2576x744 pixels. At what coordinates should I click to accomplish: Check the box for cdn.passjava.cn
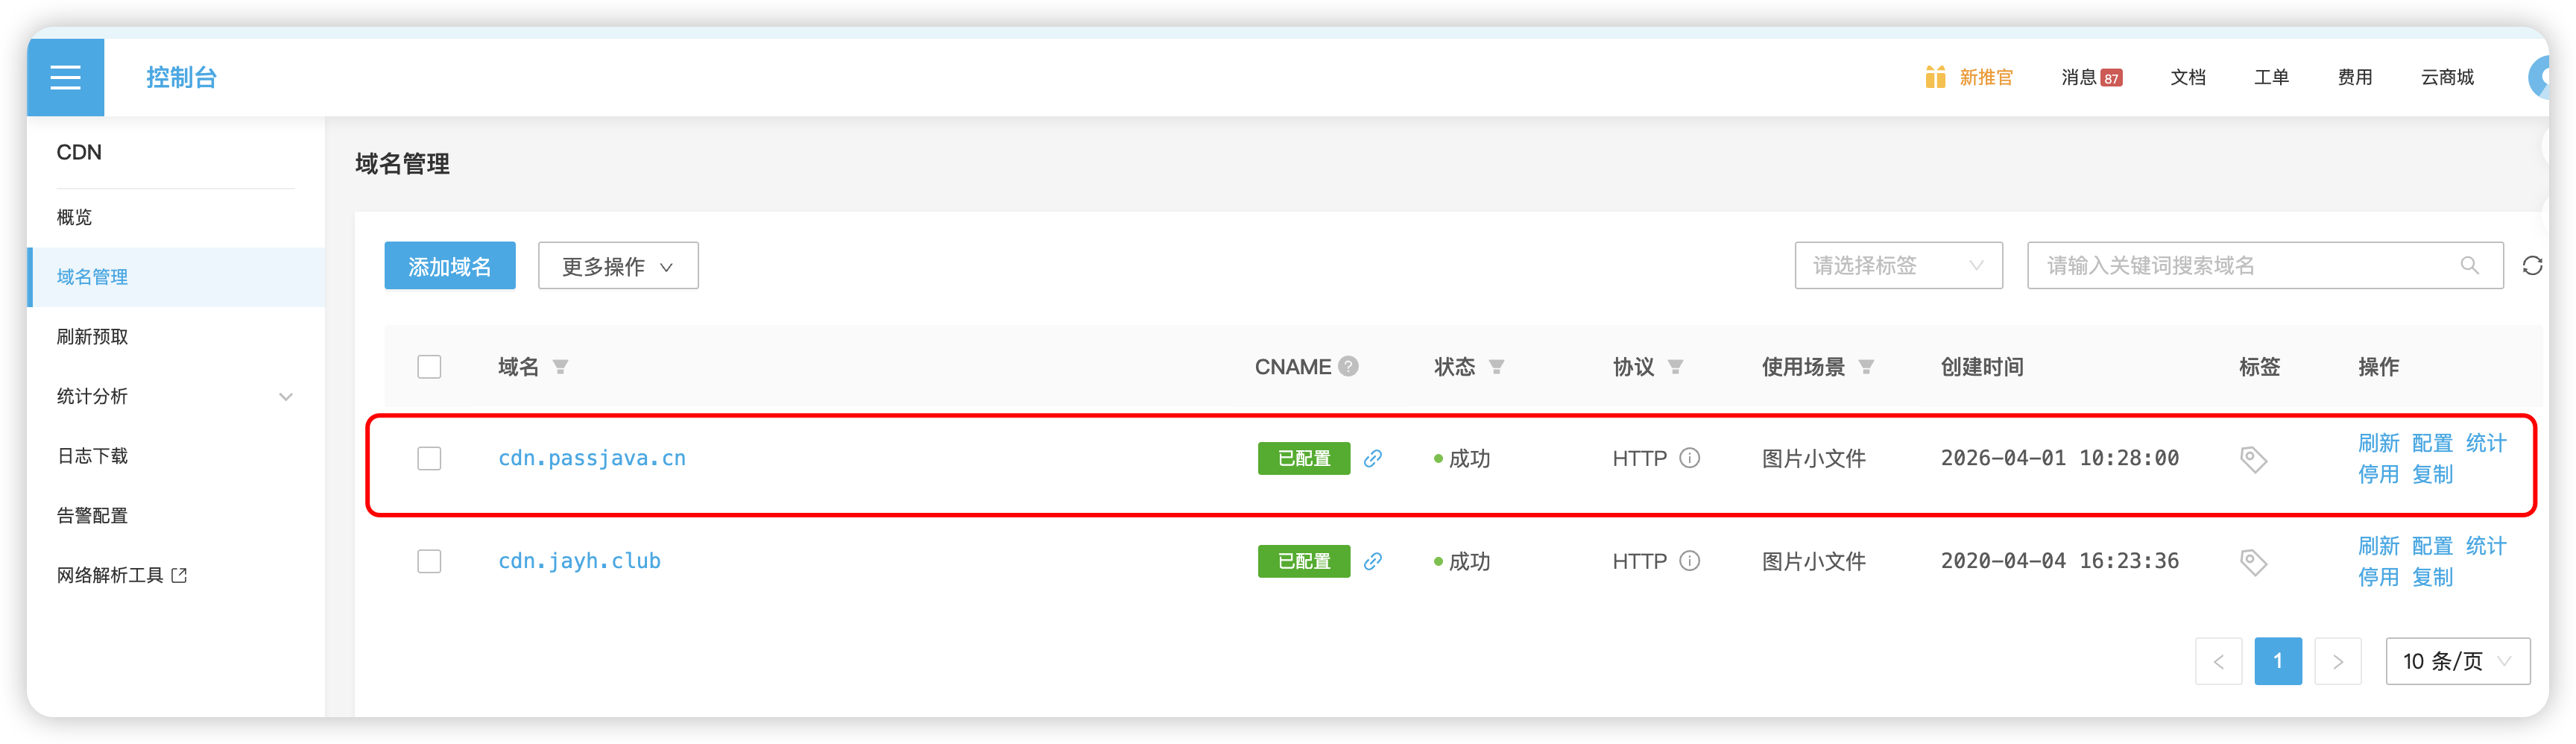(429, 459)
